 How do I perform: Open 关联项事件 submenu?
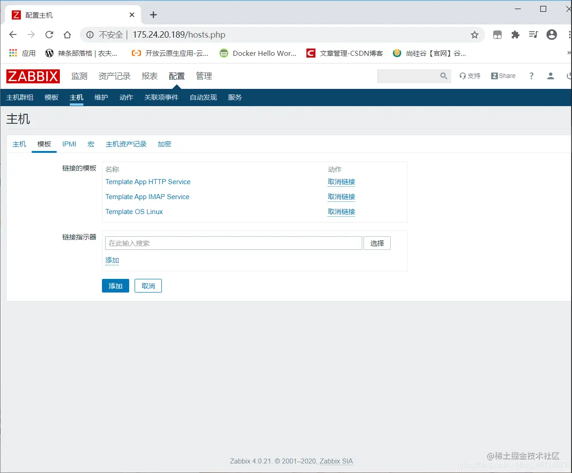click(161, 98)
